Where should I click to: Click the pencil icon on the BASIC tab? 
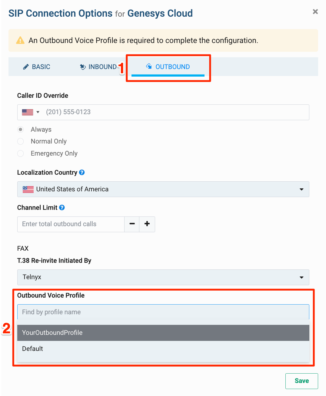click(25, 67)
